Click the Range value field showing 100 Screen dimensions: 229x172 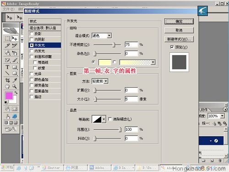(131, 129)
